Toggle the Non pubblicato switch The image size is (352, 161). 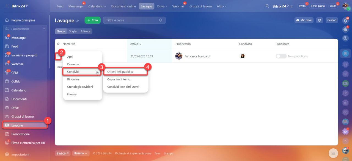click(x=281, y=56)
